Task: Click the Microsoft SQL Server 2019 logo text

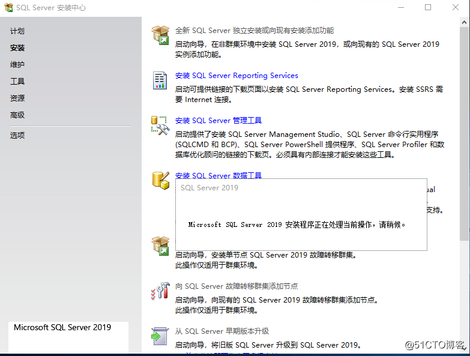Action: tap(62, 327)
